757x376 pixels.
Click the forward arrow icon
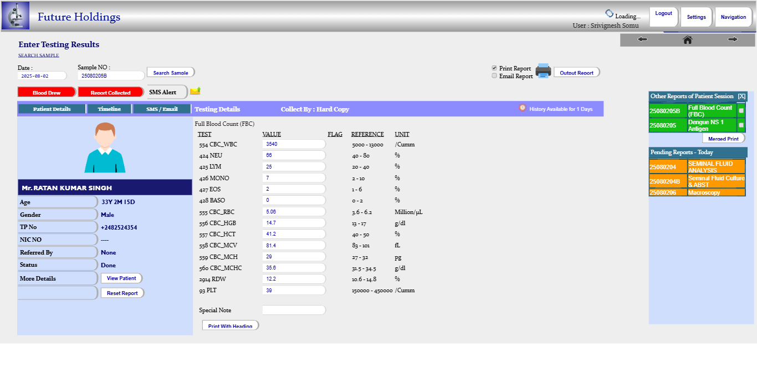pos(733,39)
